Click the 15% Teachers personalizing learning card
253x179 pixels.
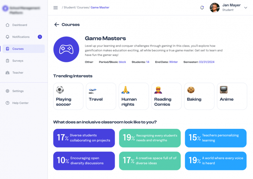[x=216, y=138]
